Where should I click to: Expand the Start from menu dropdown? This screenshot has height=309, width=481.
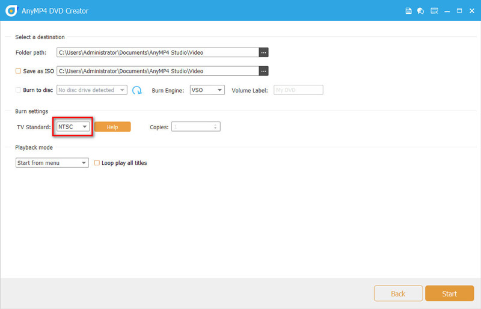52,163
